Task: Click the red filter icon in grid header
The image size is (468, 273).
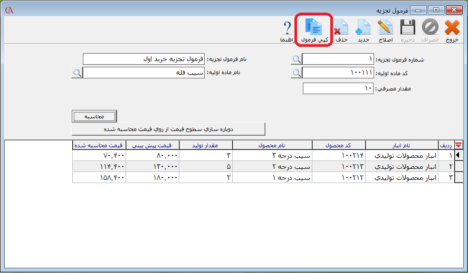Action: [459, 145]
